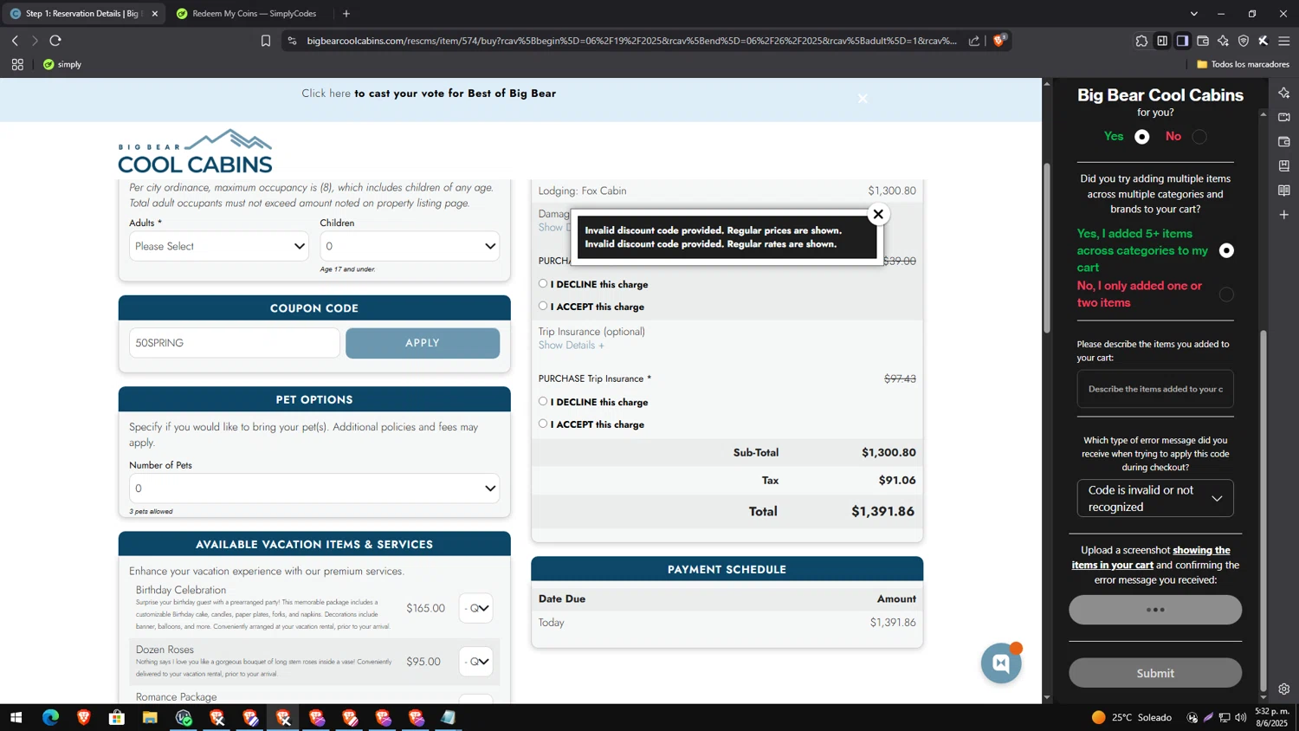The height and width of the screenshot is (731, 1299).
Task: Open a new browser tab
Action: pos(346,14)
